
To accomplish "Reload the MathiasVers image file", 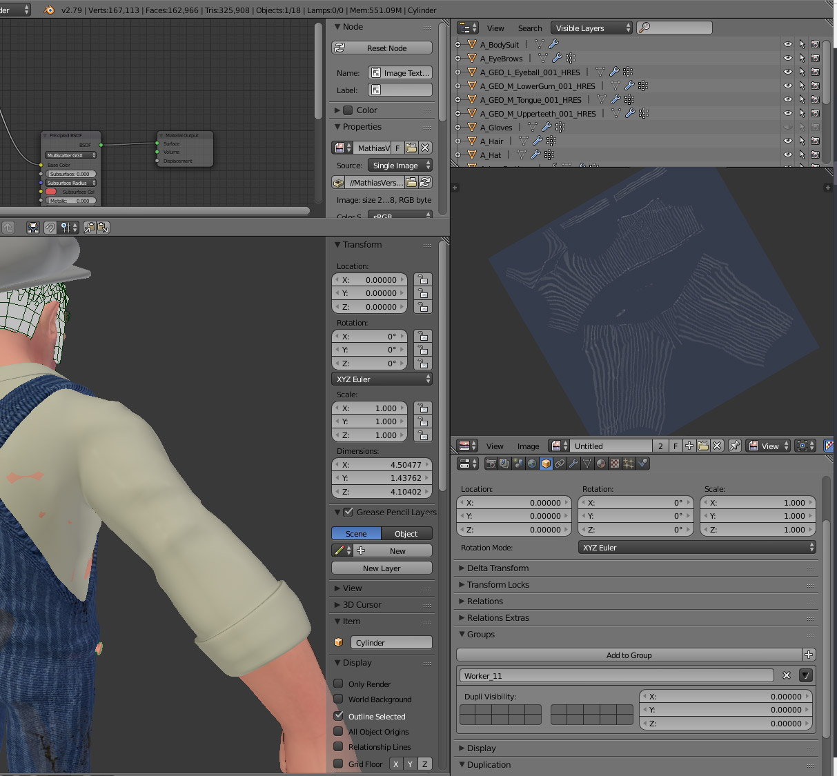I will 425,182.
